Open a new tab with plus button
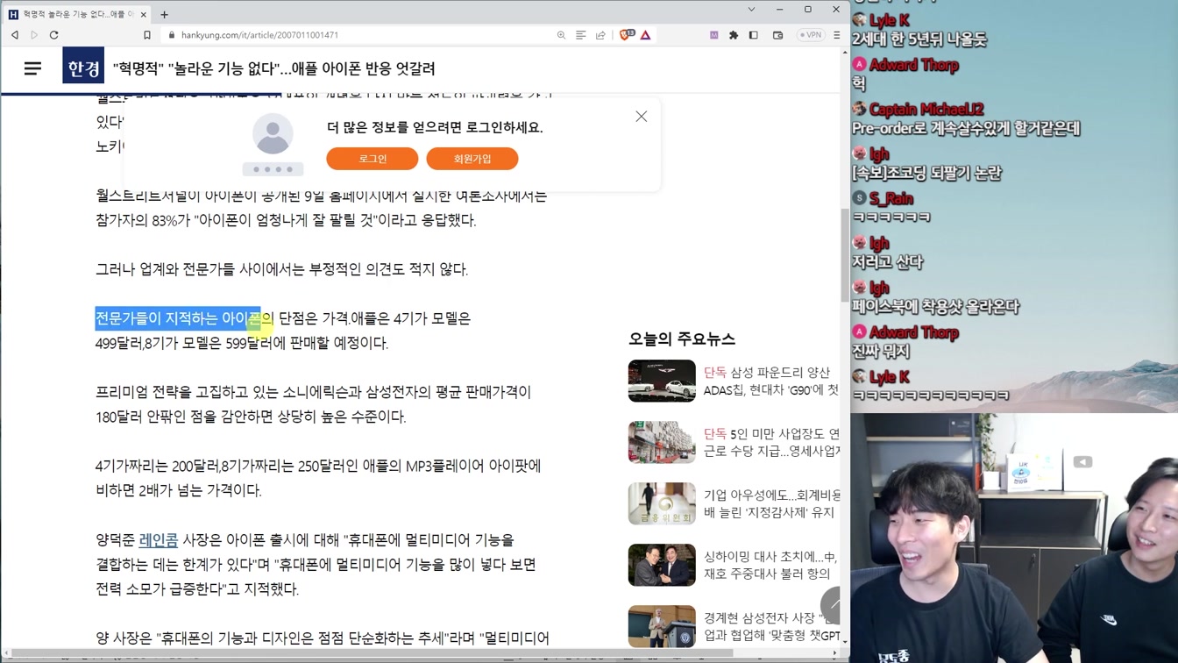 click(x=164, y=14)
